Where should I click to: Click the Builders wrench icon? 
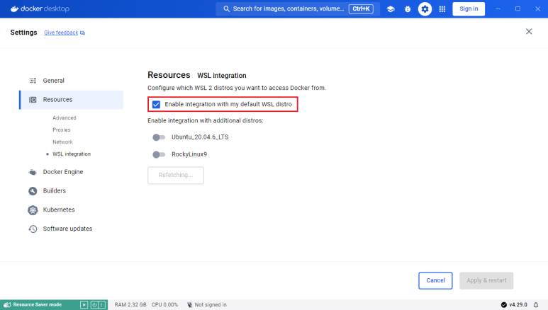point(33,191)
